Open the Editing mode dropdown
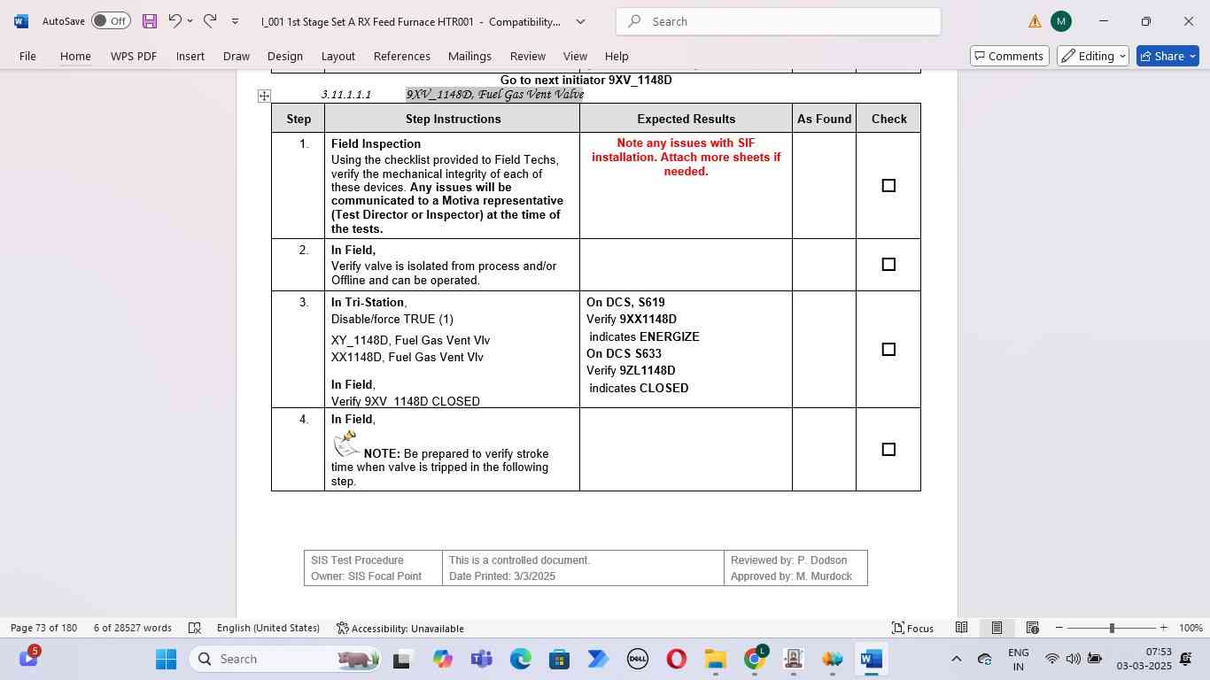Image resolution: width=1210 pixels, height=680 pixels. click(1093, 56)
